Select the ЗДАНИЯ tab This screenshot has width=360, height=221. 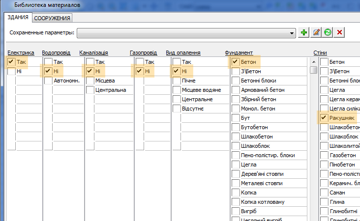click(x=18, y=18)
